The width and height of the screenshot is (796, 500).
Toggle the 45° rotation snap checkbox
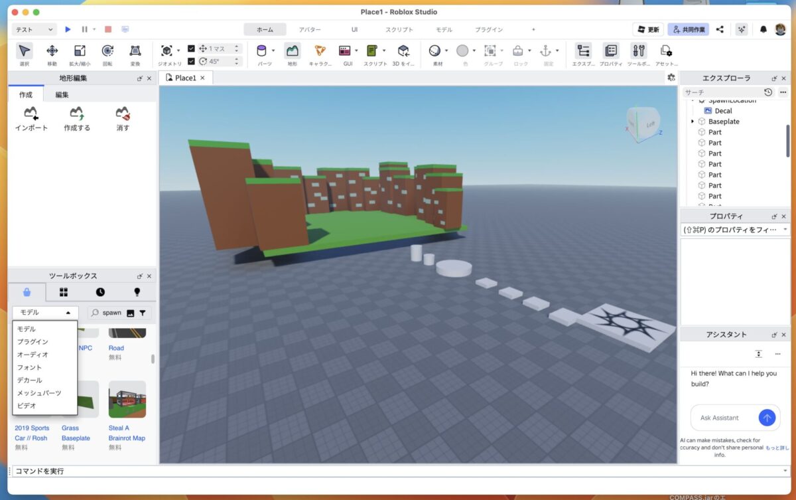[192, 61]
